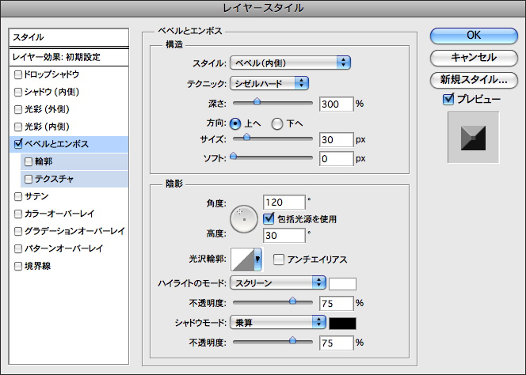The height and width of the screenshot is (375, 526).
Task: Click the angle and altitude light dial
Action: click(x=245, y=219)
